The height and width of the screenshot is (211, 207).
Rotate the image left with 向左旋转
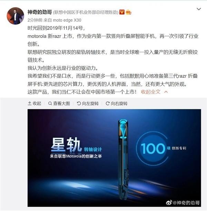tap(88, 103)
